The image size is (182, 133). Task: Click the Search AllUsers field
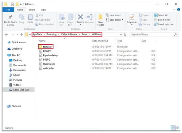[154, 35]
